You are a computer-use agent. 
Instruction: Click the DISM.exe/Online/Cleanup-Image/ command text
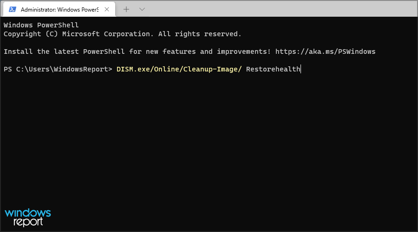pyautogui.click(x=179, y=69)
